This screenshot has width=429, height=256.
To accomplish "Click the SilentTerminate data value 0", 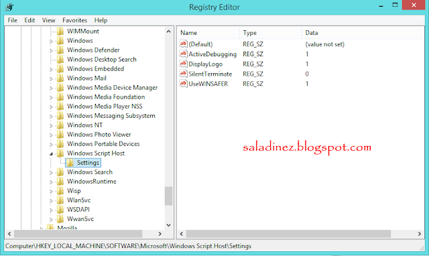I will pyautogui.click(x=307, y=74).
